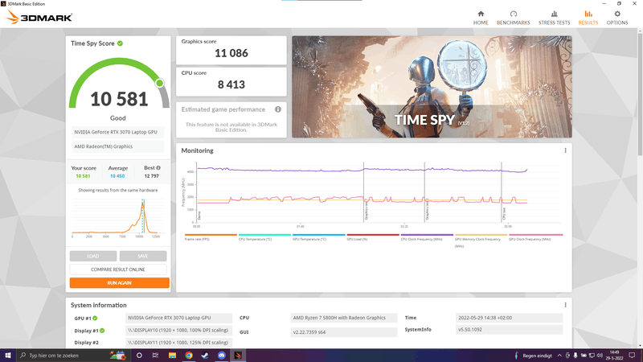Click the 3DMark taskbar icon
This screenshot has width=643, height=362.
tap(238, 356)
